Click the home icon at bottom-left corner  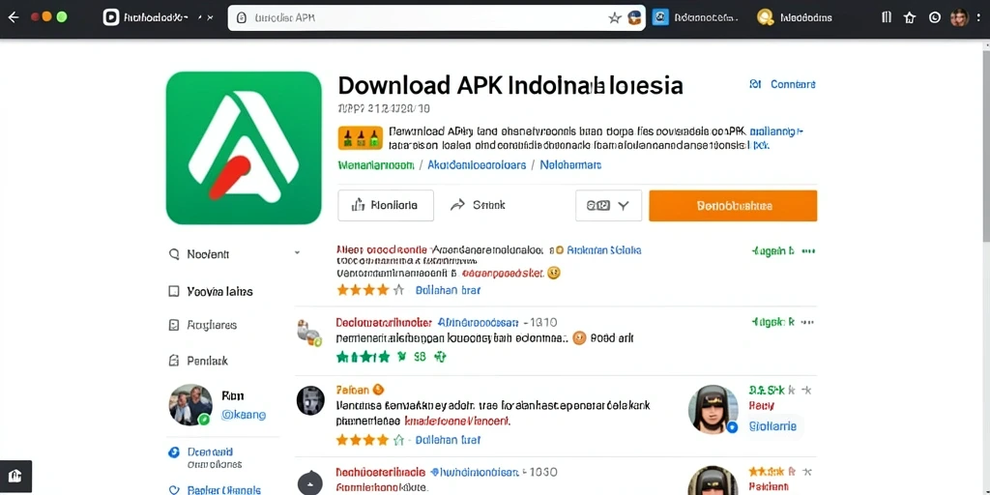pos(15,476)
